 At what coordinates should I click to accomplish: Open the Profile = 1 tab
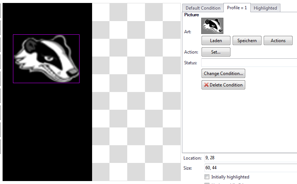click(237, 8)
